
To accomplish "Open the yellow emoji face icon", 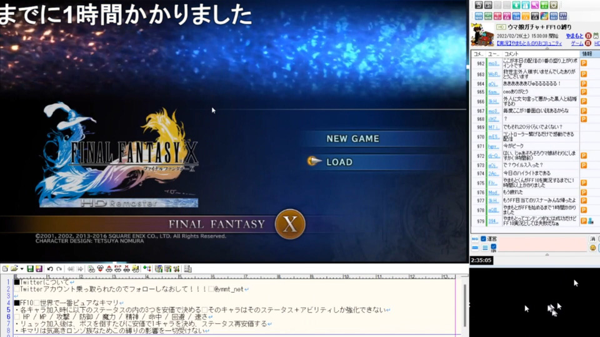I will (592, 248).
